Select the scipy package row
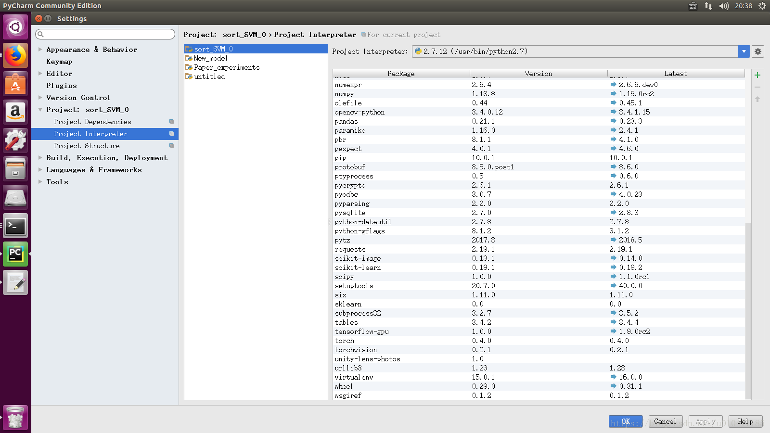 (539, 277)
